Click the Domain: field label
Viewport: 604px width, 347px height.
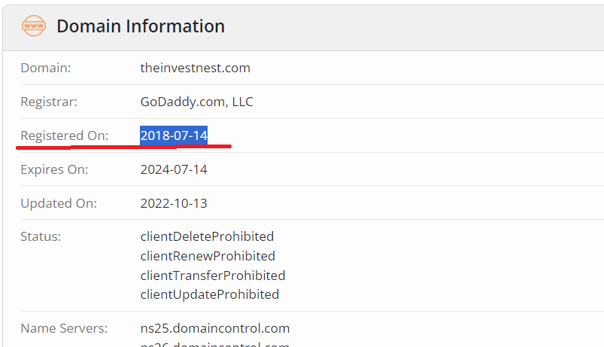pyautogui.click(x=45, y=68)
